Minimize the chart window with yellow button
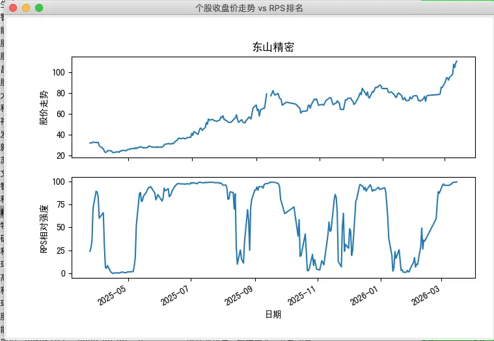This screenshot has width=494, height=341. [x=26, y=8]
